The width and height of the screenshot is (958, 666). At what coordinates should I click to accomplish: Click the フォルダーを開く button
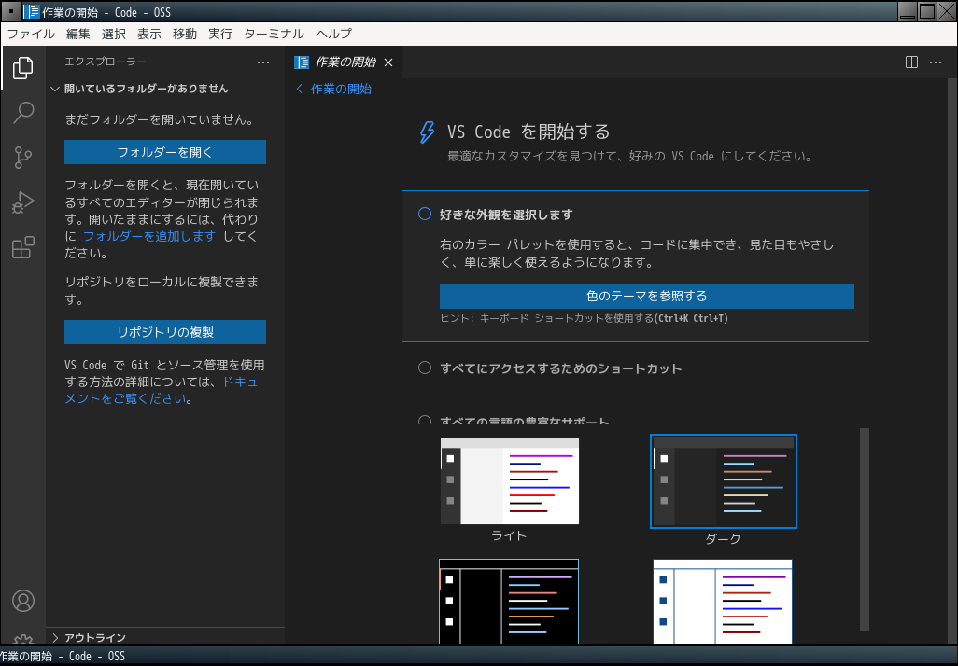(x=165, y=152)
